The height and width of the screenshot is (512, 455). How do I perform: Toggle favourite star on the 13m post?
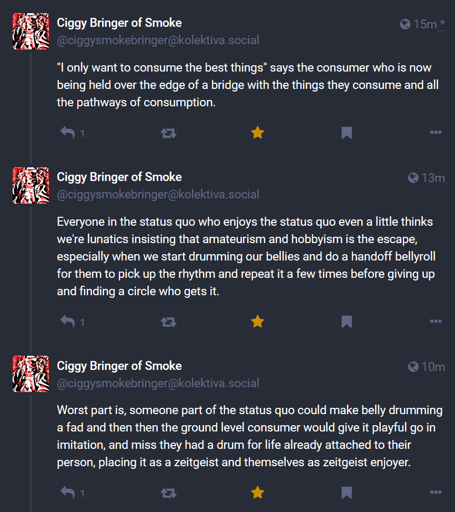coord(257,321)
